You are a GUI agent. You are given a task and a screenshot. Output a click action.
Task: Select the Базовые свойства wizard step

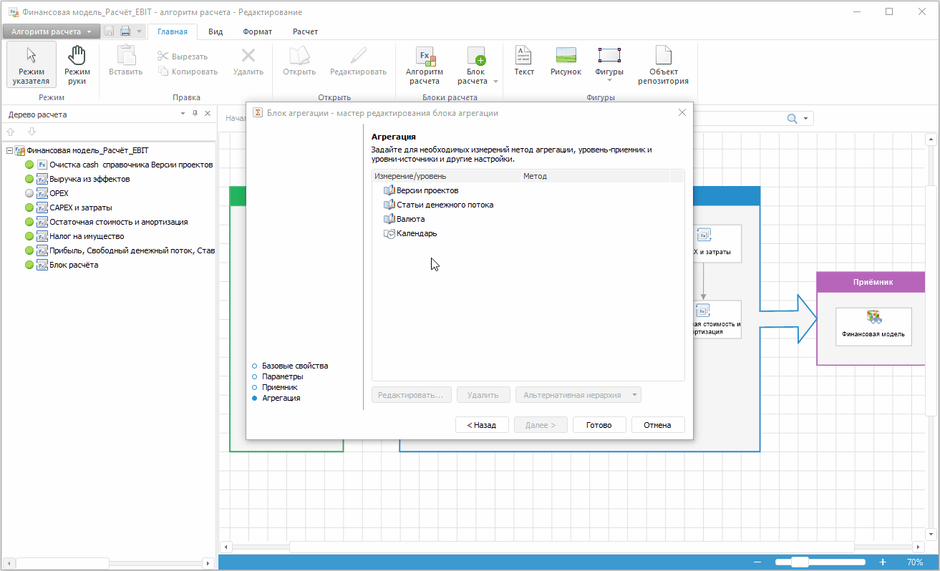pos(294,366)
